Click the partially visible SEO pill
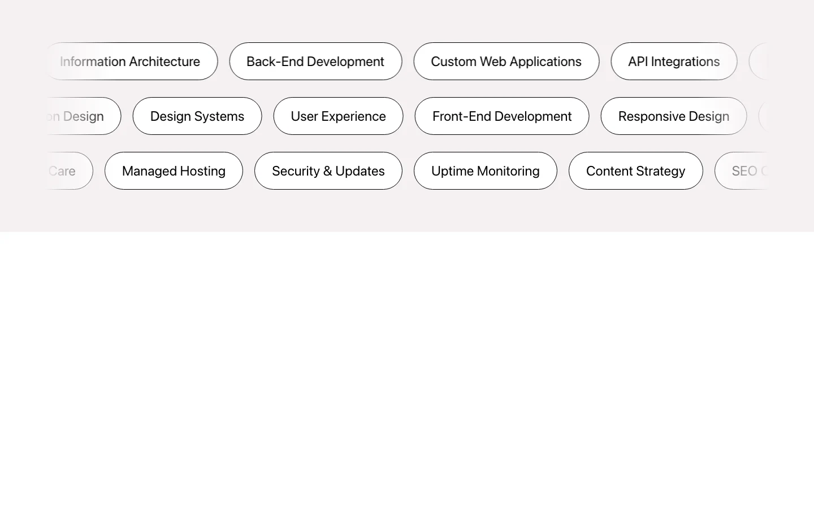814x508 pixels. pyautogui.click(x=741, y=170)
